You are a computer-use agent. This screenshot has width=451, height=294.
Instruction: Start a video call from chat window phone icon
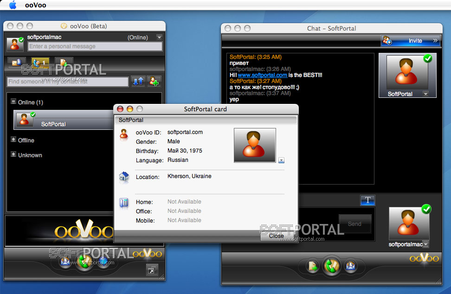click(332, 266)
